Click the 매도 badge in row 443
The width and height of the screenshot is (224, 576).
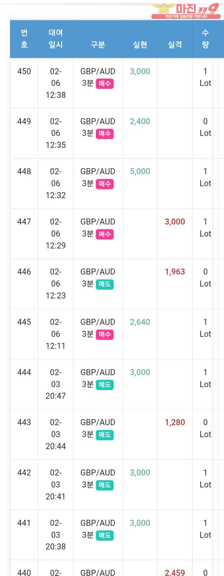(105, 435)
